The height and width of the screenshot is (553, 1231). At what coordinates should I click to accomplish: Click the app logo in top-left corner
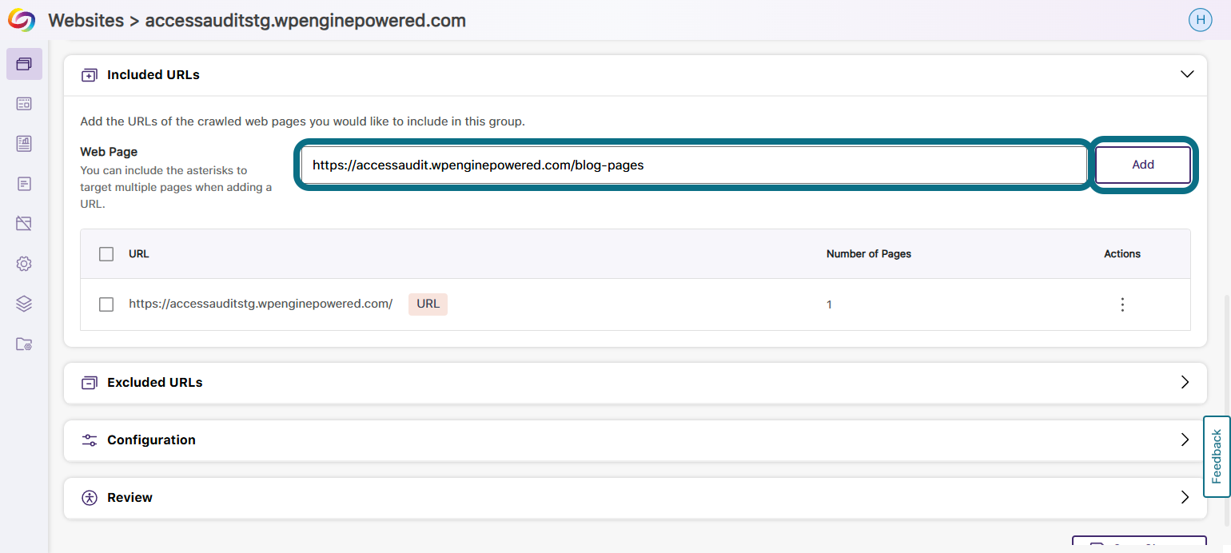tap(22, 20)
